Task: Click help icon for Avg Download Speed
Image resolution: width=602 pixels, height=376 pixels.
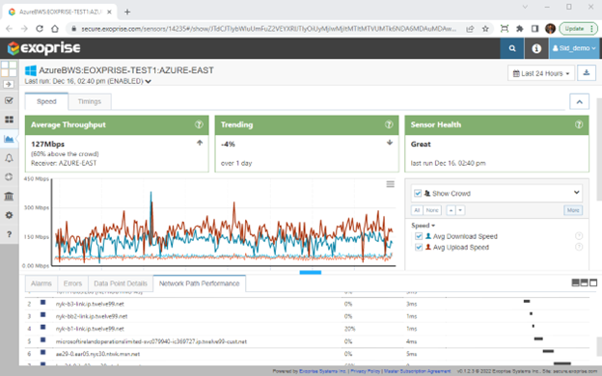Action: pos(579,236)
